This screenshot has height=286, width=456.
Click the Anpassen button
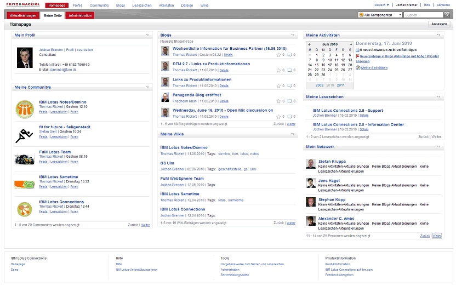click(x=439, y=24)
